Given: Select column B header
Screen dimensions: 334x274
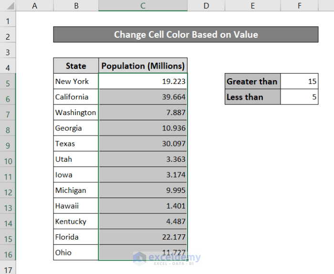Looking at the screenshot, I should (x=76, y=6).
